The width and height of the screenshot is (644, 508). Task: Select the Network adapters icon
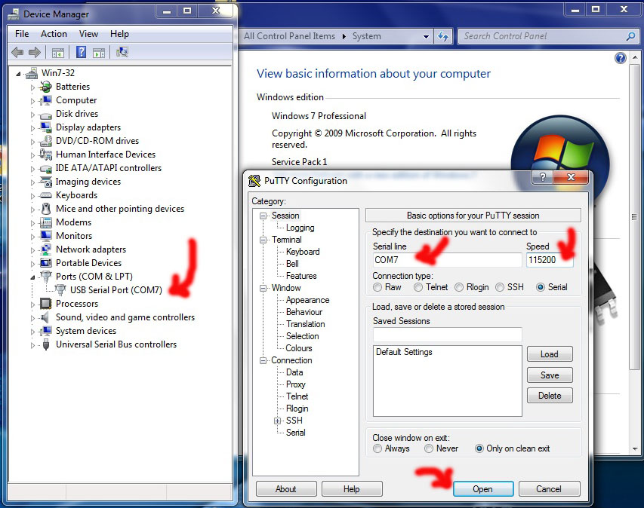point(46,249)
